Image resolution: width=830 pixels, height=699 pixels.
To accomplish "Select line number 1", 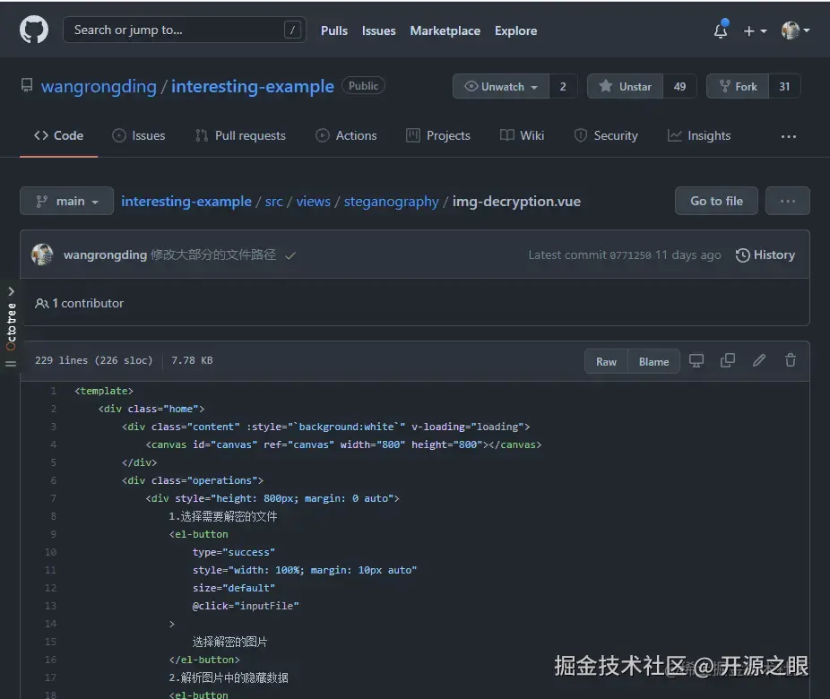I will pyautogui.click(x=54, y=391).
